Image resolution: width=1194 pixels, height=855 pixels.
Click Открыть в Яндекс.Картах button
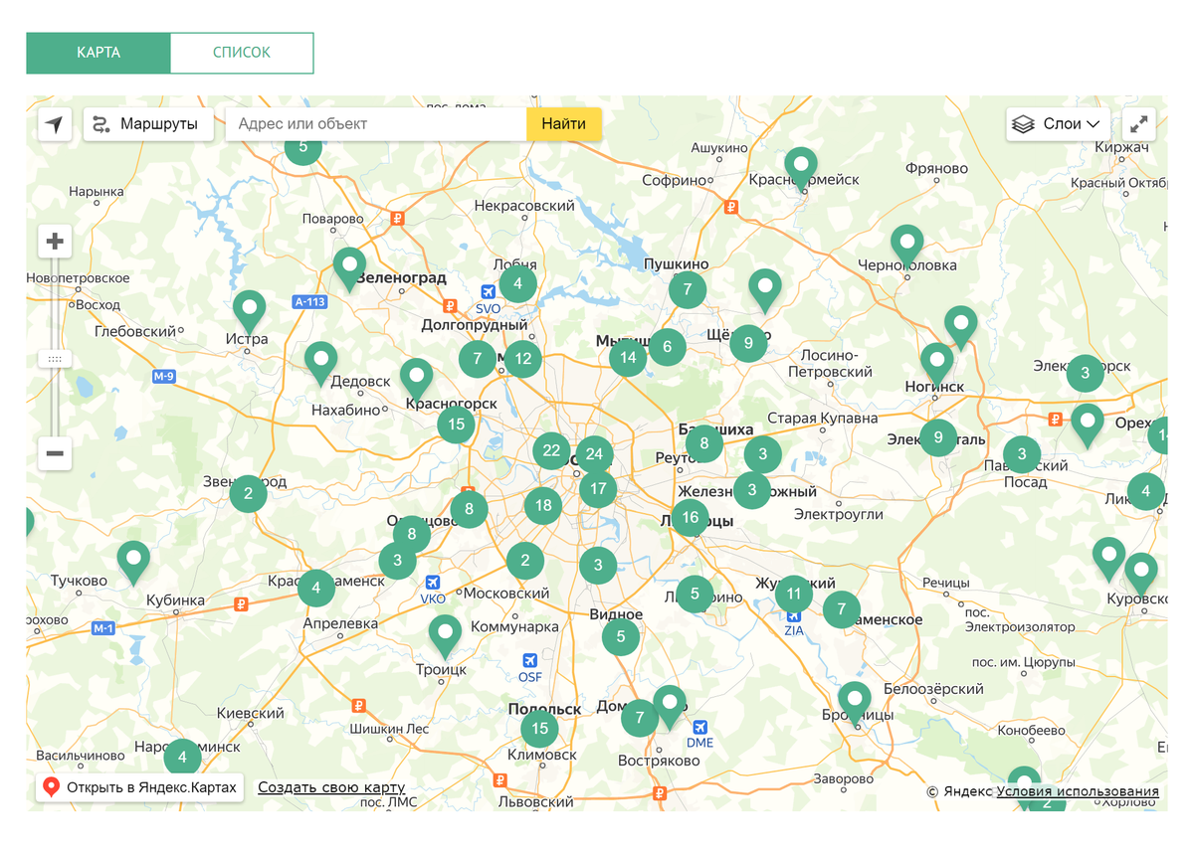click(140, 787)
